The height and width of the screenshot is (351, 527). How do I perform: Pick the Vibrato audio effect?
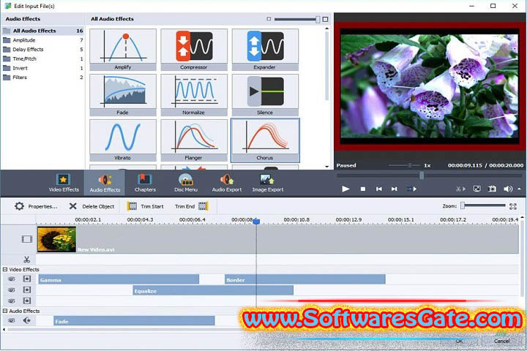pos(123,140)
